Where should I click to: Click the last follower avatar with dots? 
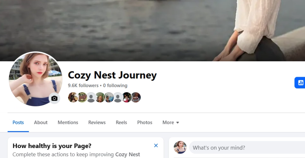[136, 97]
